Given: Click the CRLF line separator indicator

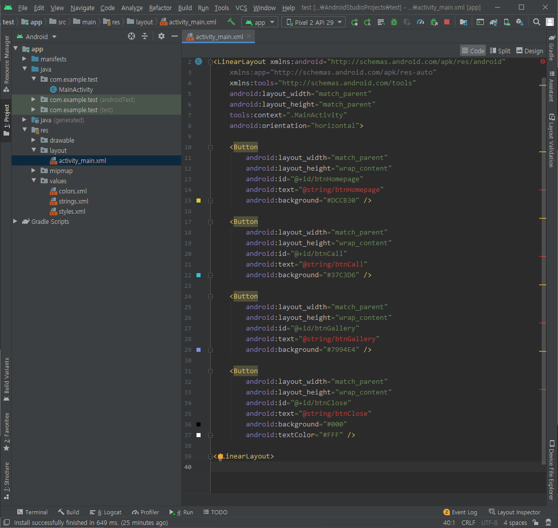Looking at the screenshot, I should 468,522.
